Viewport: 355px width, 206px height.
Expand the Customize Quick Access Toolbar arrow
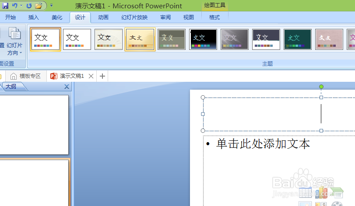[51, 5]
